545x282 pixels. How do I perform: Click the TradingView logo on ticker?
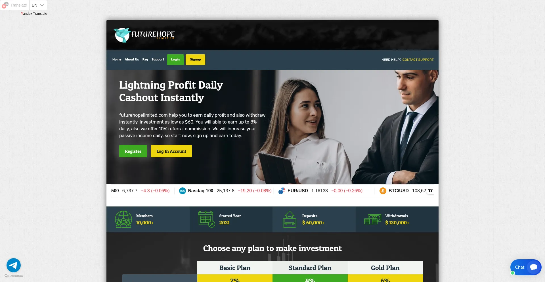[430, 191]
